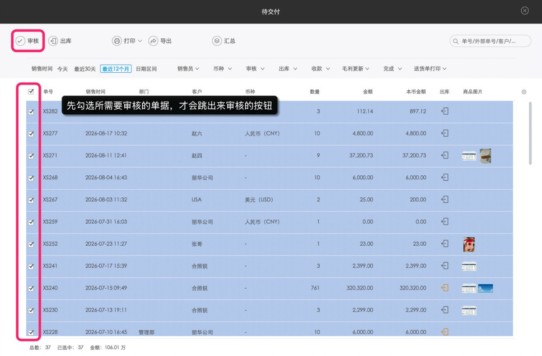Click the outbound icon in row XS271
Viewport: 542px width, 356px height.
[445, 155]
